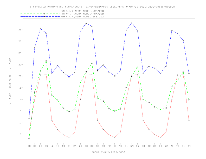Click x-axis tick label 57

coord(138,146)
